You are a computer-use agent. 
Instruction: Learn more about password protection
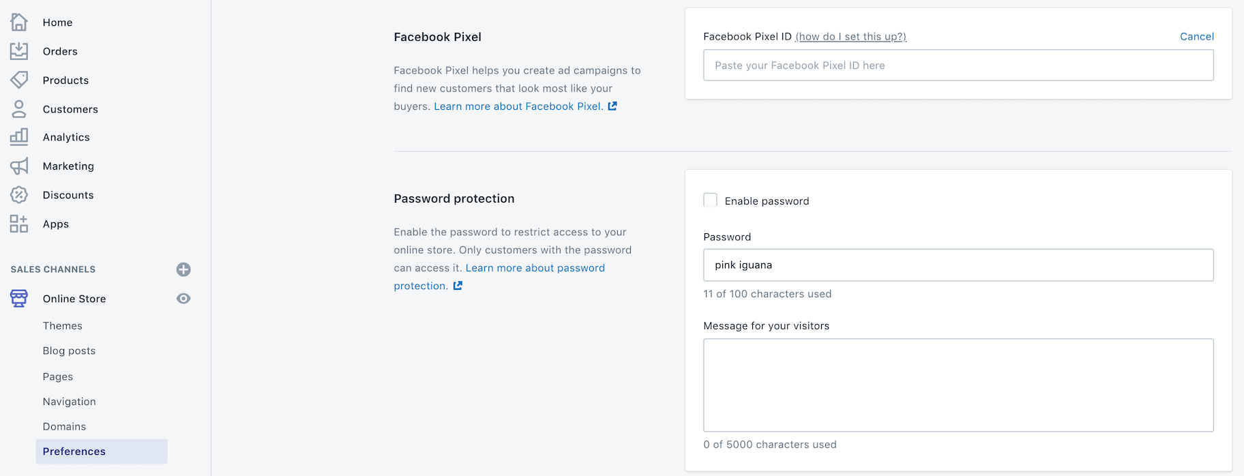click(535, 267)
